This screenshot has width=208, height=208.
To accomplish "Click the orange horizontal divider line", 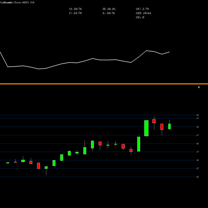I will (x=104, y=84).
